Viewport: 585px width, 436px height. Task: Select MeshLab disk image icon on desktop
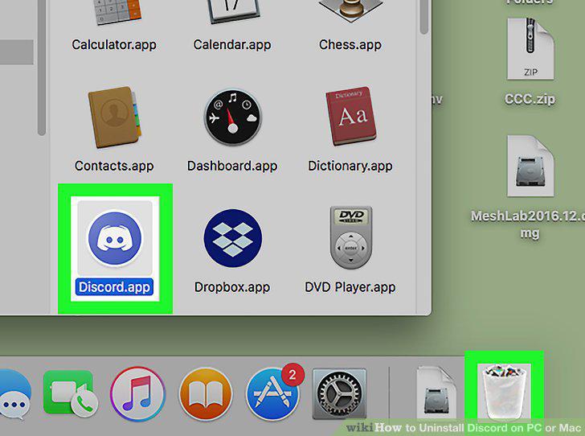(x=530, y=166)
